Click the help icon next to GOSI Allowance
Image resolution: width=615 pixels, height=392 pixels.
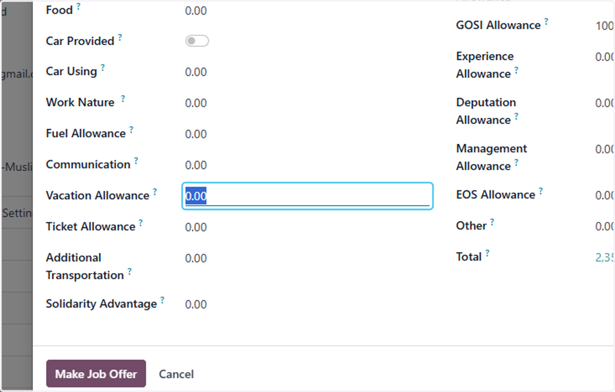click(546, 22)
